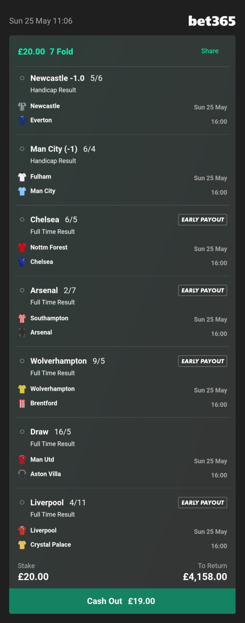Click the bet365 logo
Screen dimensions: 245x623
(212, 21)
